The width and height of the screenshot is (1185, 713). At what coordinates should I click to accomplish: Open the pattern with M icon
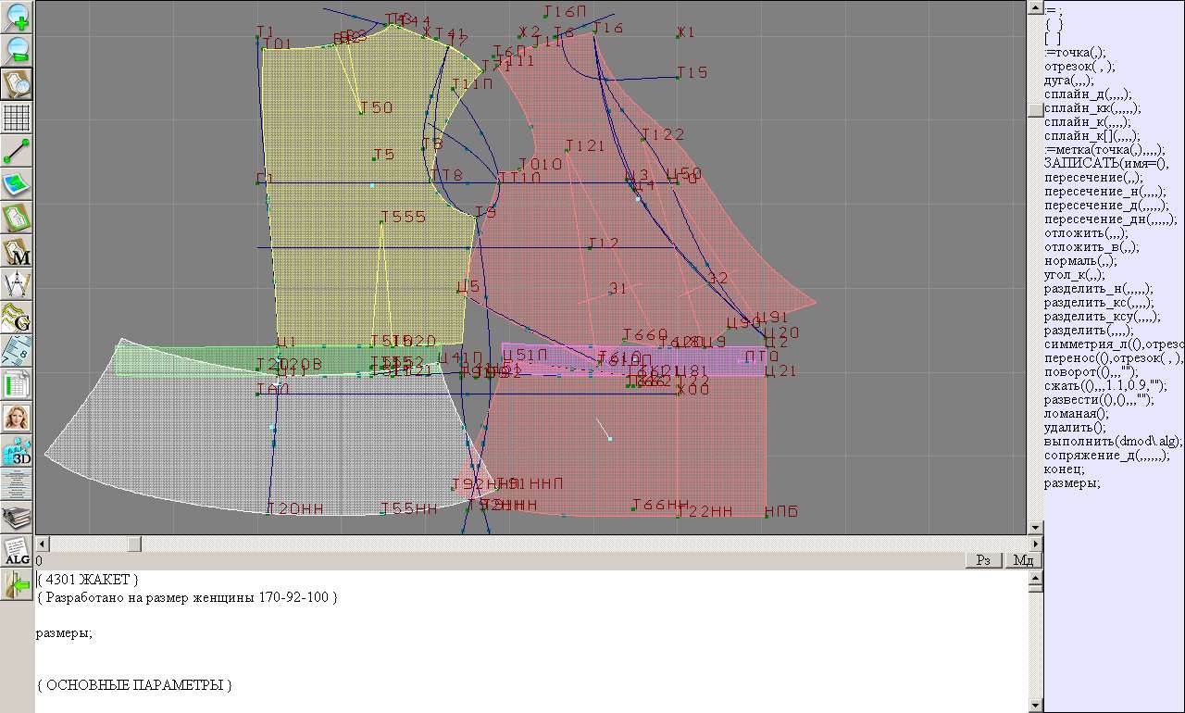[17, 252]
